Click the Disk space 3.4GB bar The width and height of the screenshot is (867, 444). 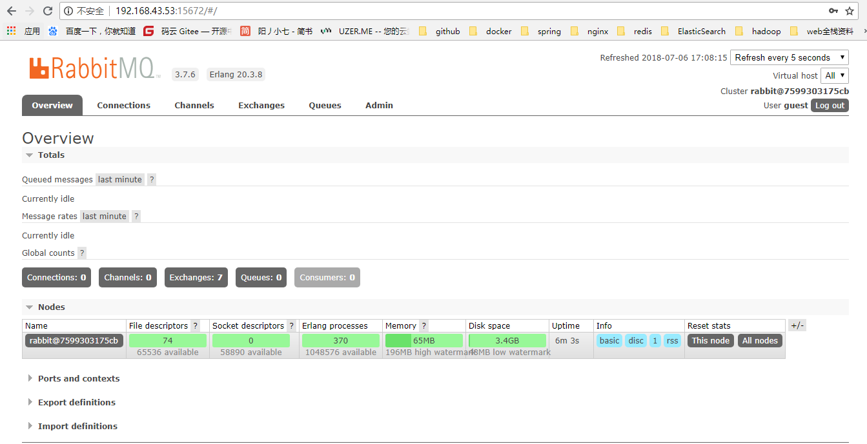(x=507, y=341)
